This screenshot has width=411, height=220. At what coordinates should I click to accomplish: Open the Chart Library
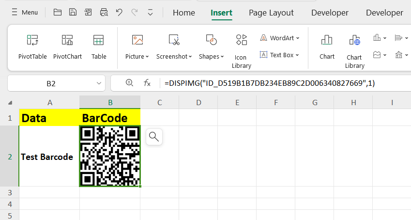click(354, 41)
